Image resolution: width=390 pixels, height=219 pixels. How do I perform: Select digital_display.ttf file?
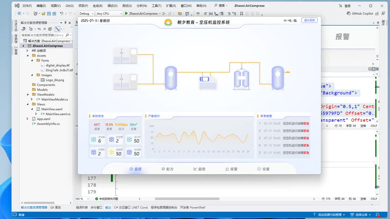58,65
